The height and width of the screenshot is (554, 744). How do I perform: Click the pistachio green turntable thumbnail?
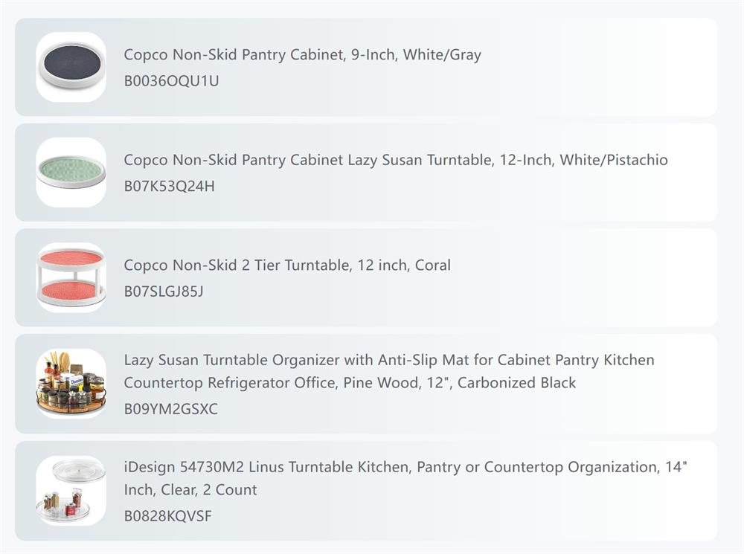71,173
